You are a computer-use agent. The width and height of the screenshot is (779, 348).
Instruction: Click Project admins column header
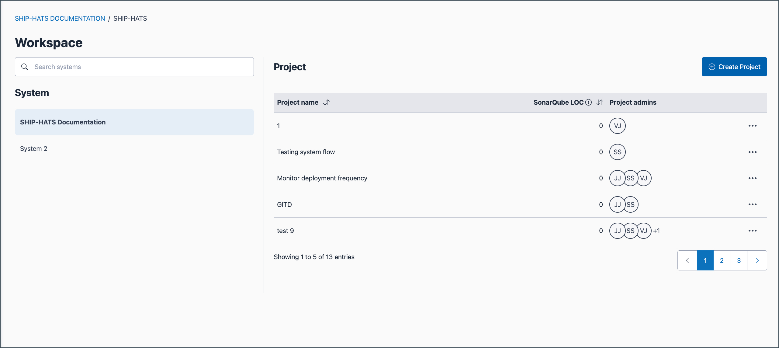[633, 103]
